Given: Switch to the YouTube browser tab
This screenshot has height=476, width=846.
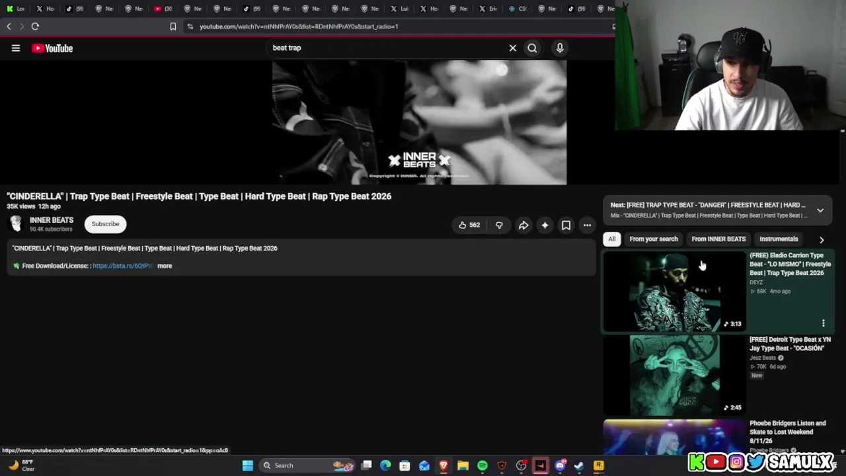Looking at the screenshot, I should [163, 9].
